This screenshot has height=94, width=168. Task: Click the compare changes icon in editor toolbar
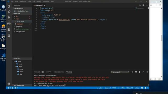coord(140,5)
